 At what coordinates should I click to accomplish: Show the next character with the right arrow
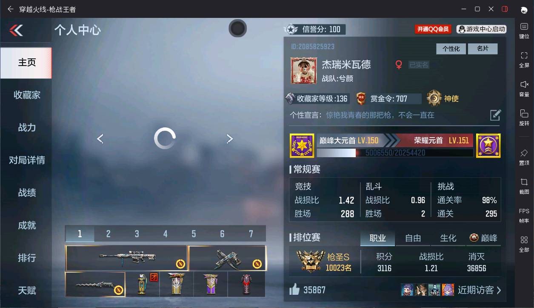tap(230, 138)
